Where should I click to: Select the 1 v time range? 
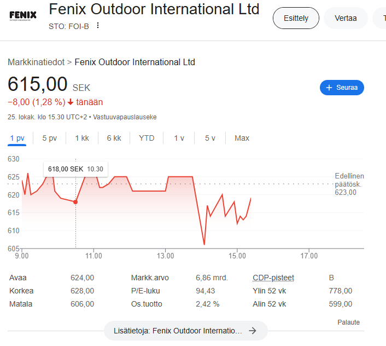click(x=179, y=138)
